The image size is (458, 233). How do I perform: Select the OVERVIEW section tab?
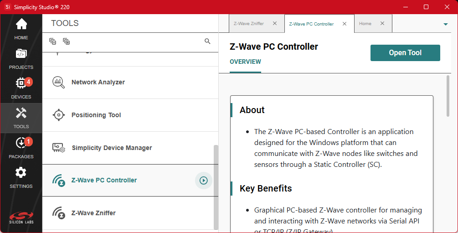tap(245, 62)
